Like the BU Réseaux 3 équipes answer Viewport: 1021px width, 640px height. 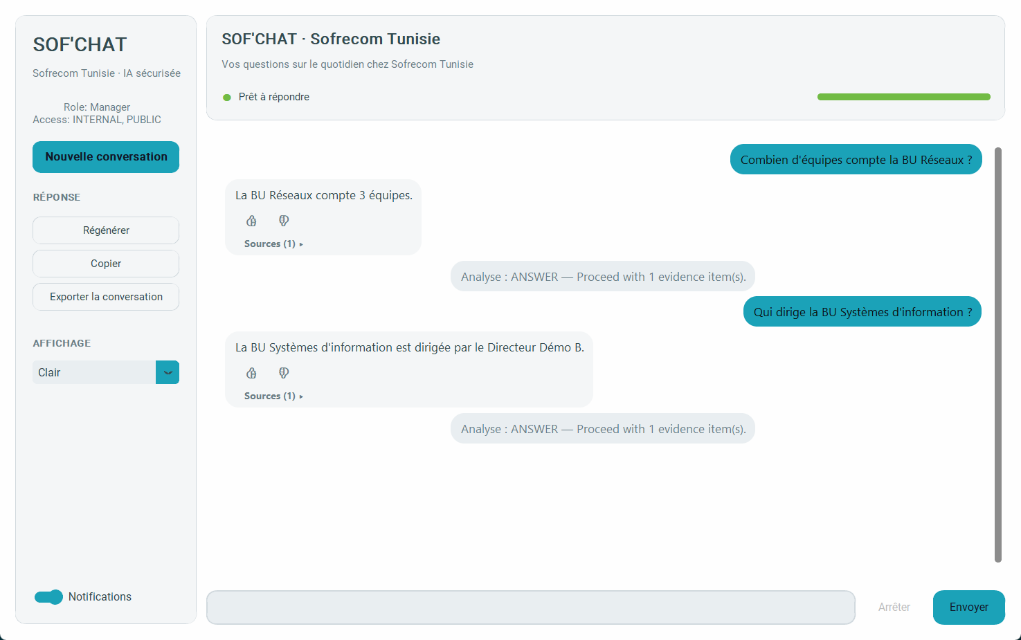coord(251,221)
